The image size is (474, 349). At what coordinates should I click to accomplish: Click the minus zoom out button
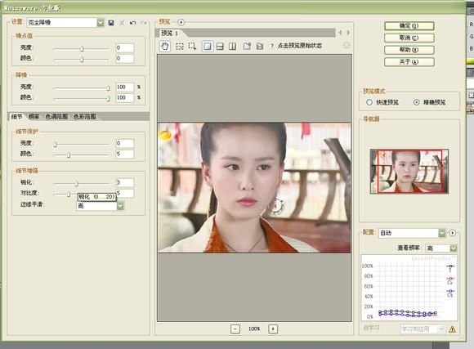[235, 329]
